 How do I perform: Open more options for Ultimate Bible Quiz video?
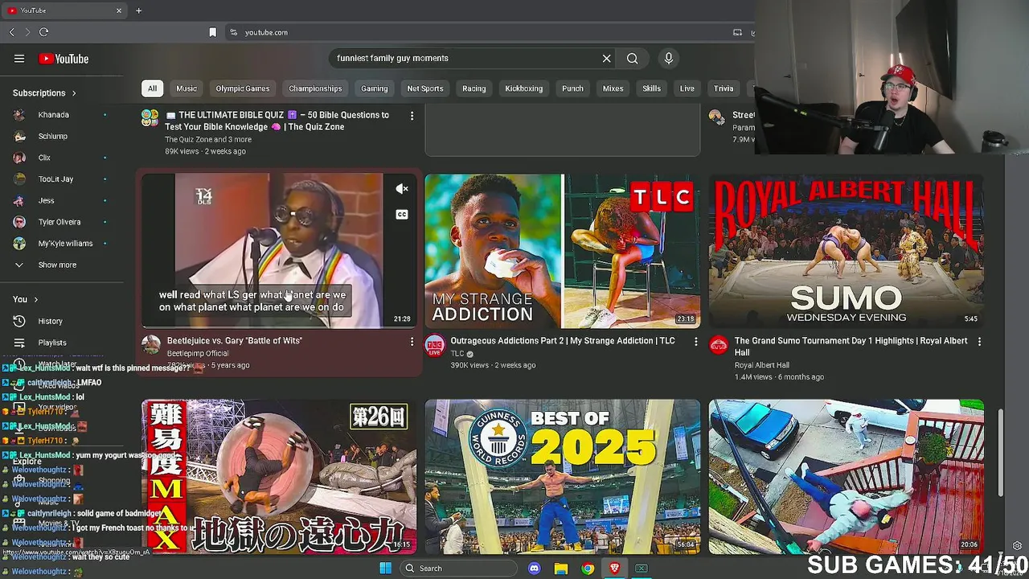click(412, 116)
